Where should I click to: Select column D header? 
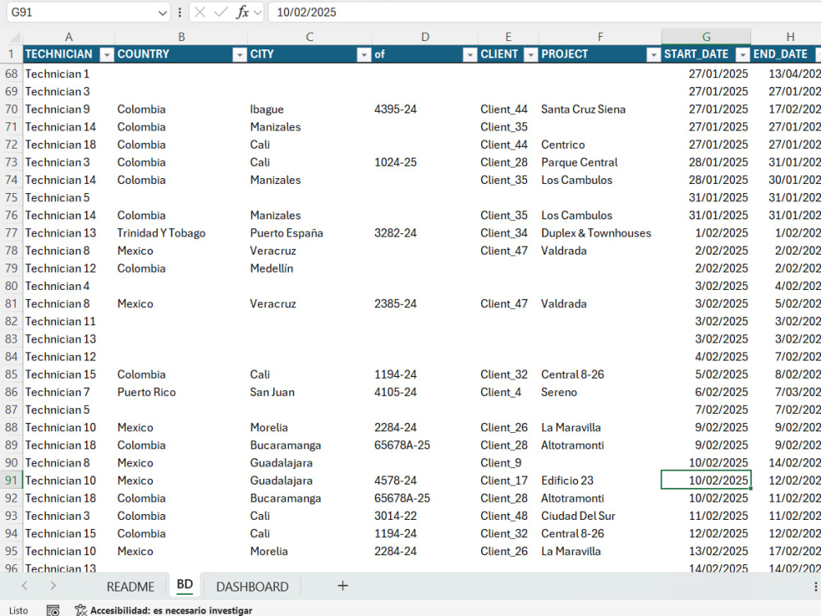(425, 37)
